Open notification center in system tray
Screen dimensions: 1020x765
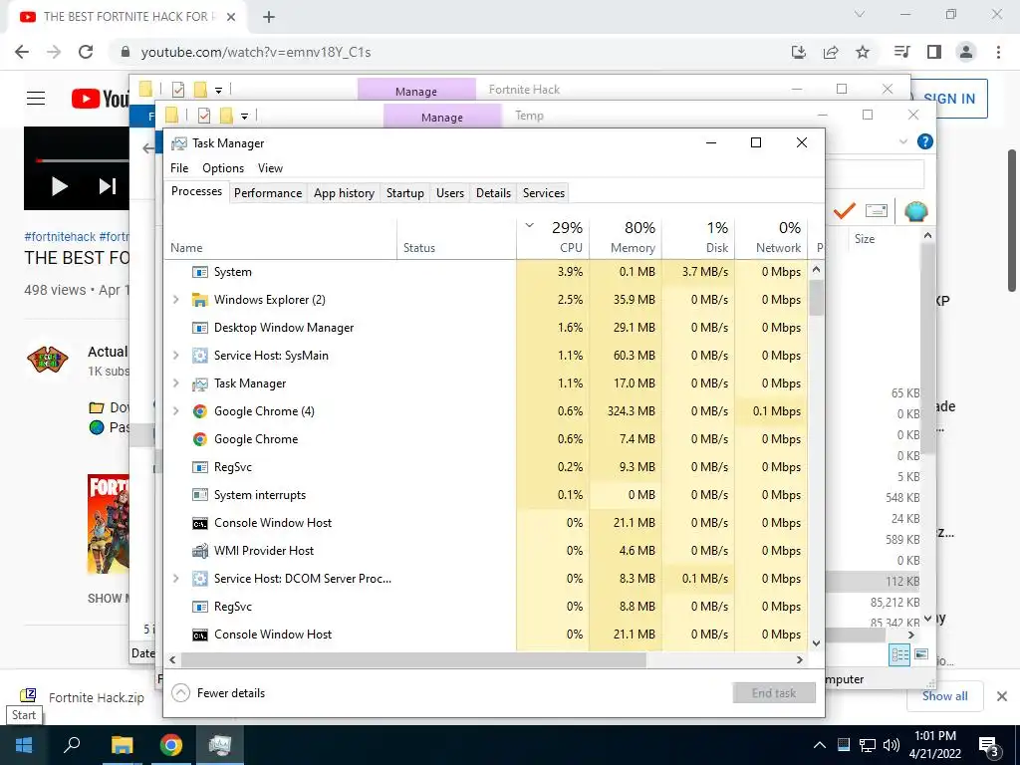tap(989, 745)
